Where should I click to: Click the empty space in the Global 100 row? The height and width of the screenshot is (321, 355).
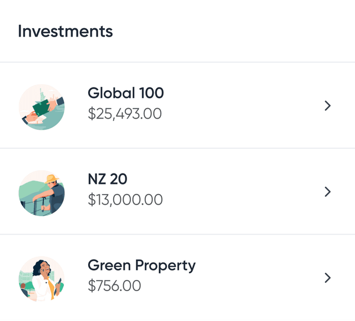pyautogui.click(x=244, y=106)
